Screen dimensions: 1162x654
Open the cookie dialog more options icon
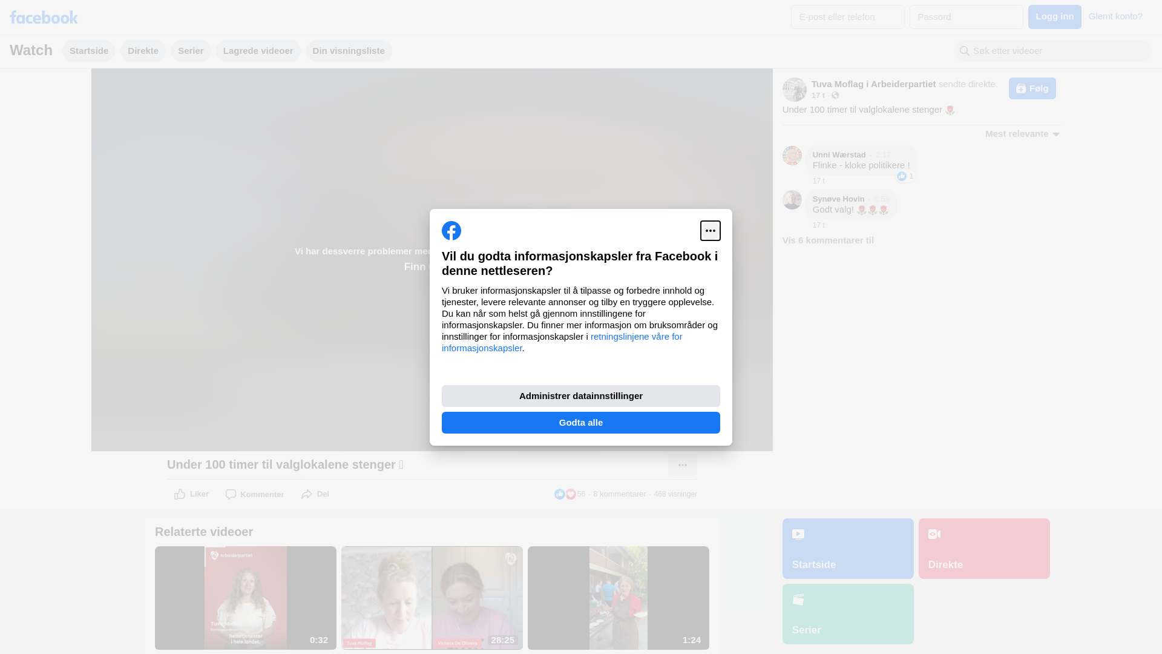(710, 231)
